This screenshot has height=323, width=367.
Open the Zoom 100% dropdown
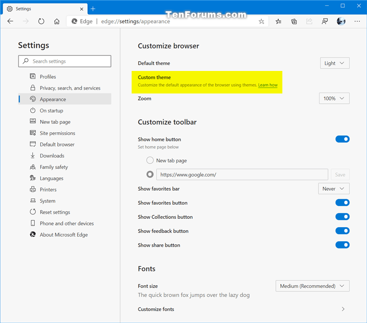[334, 98]
